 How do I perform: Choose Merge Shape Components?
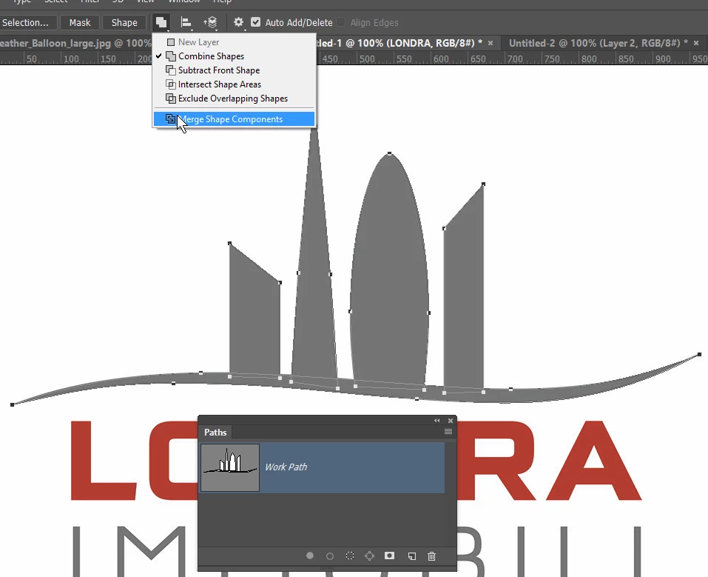pyautogui.click(x=234, y=119)
